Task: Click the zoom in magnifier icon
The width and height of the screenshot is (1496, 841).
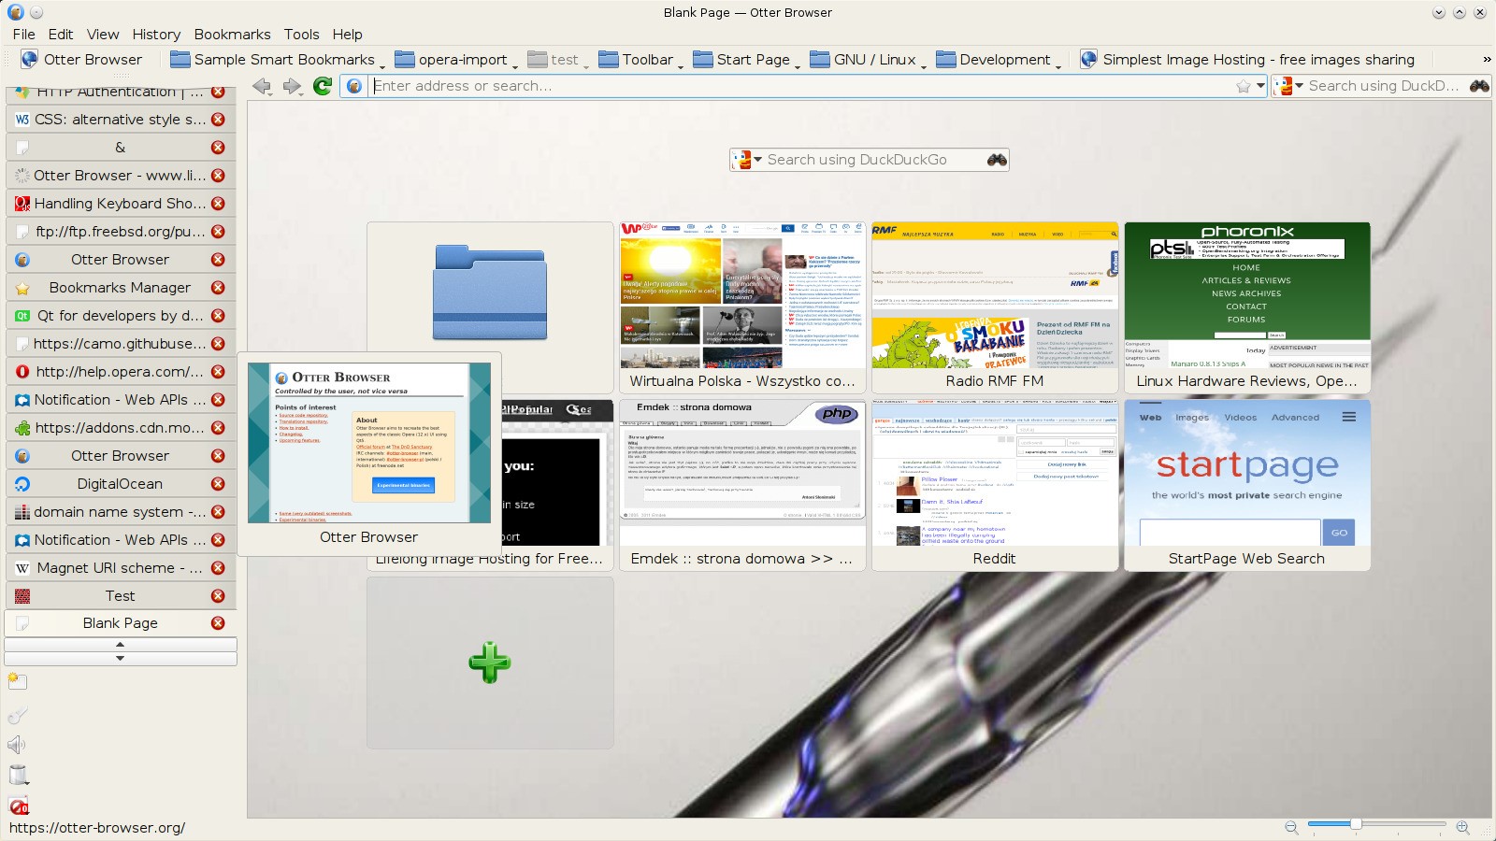Action: pyautogui.click(x=1462, y=827)
